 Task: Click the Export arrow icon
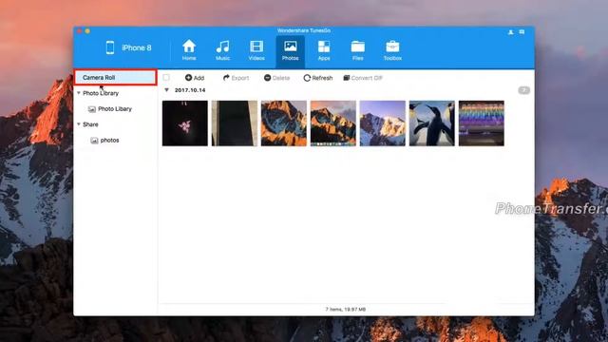pos(226,78)
